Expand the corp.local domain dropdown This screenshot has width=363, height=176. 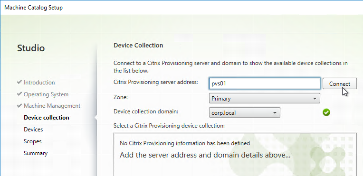tap(245, 112)
